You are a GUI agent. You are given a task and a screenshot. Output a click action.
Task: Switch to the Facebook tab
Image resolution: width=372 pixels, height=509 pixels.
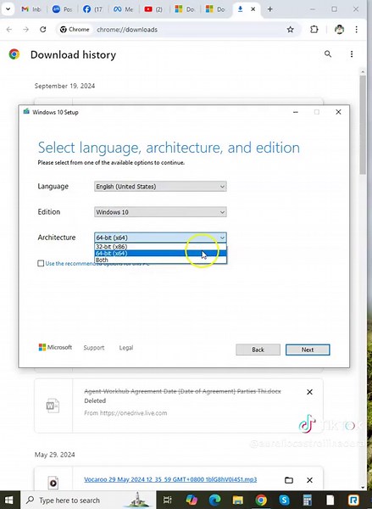pyautogui.click(x=92, y=9)
